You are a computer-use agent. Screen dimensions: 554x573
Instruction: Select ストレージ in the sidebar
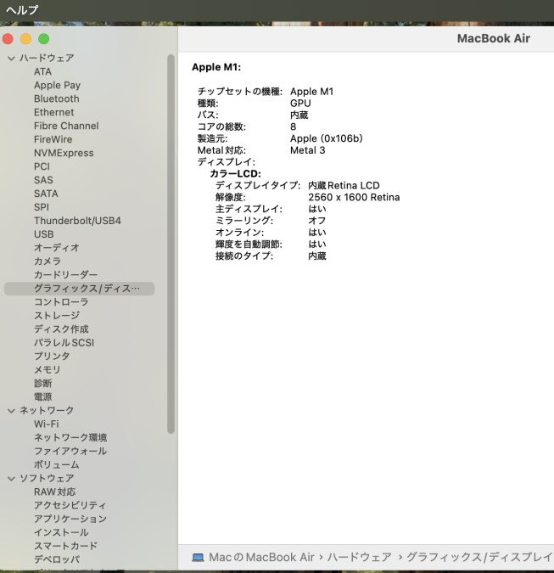[57, 316]
